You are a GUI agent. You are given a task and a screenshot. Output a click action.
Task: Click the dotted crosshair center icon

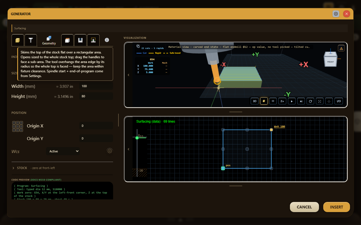tap(329, 101)
